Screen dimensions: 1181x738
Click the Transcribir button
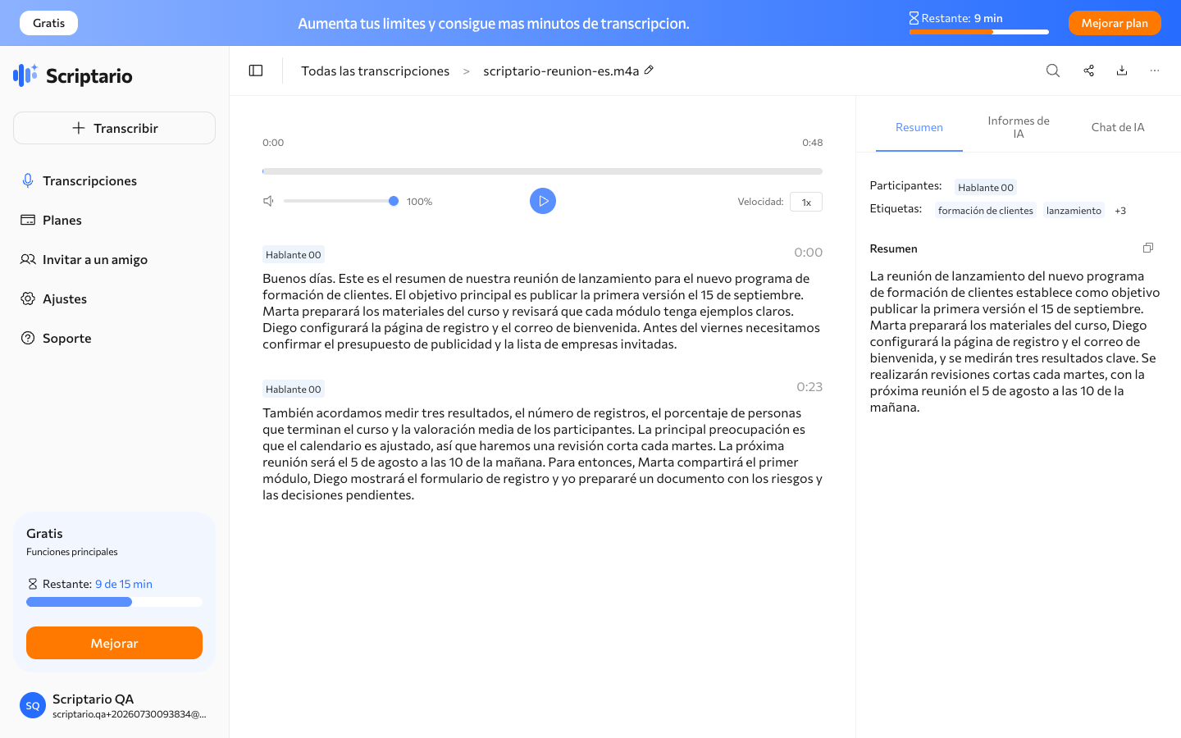(114, 128)
